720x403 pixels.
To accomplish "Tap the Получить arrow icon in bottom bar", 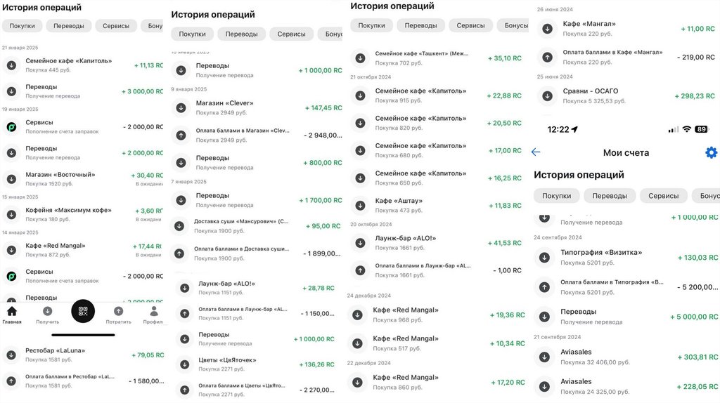I will [48, 312].
